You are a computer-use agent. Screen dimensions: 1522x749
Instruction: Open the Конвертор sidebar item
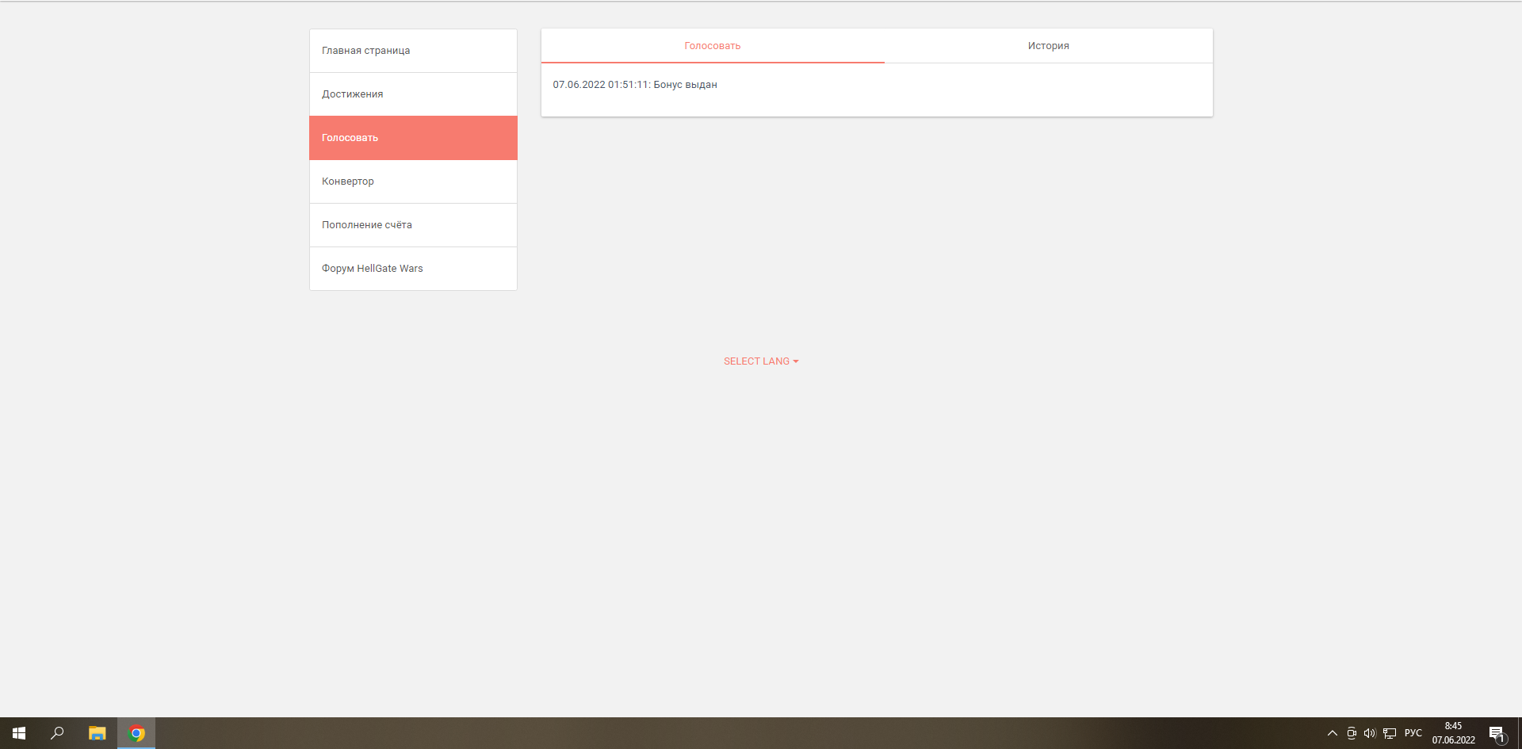(x=413, y=182)
